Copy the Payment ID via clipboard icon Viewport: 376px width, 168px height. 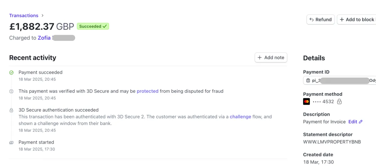(308, 80)
